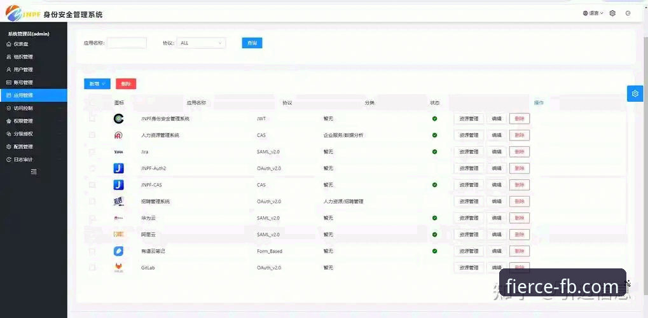Click the 人力资源管理系统 HR app icon

point(119,135)
